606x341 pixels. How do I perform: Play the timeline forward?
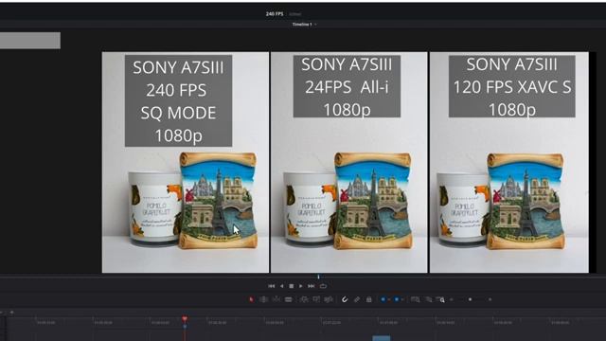[301, 286]
